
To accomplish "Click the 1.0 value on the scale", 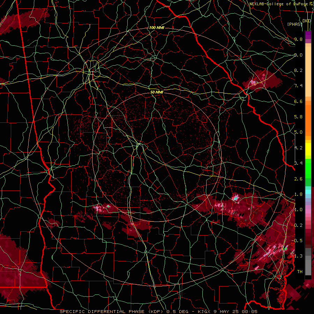I will coord(298,210).
